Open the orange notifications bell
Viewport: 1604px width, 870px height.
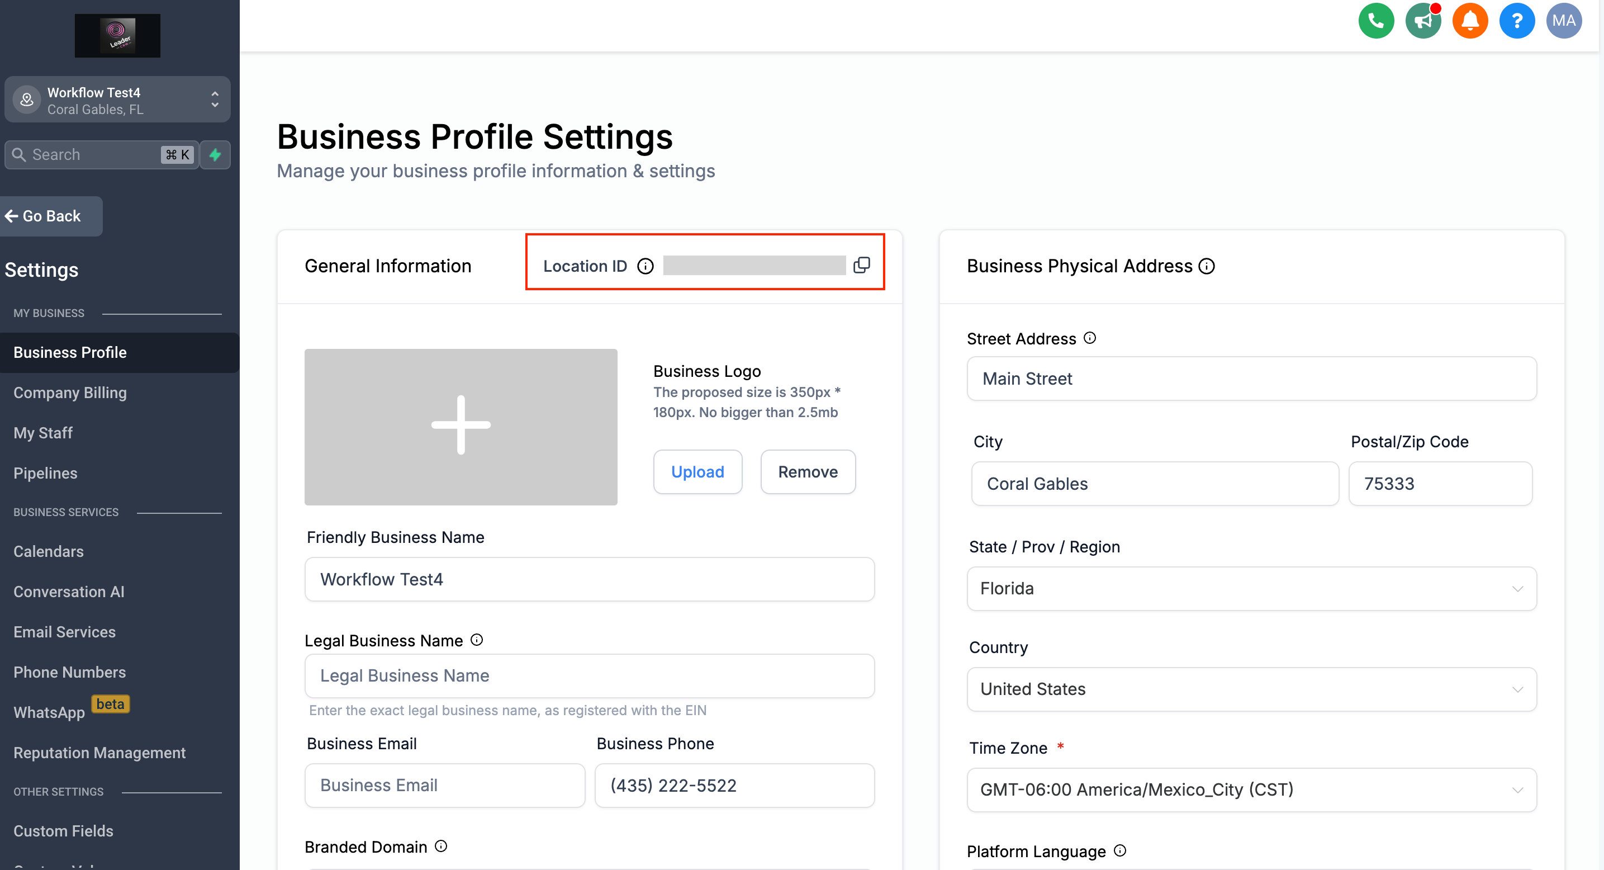click(1469, 21)
